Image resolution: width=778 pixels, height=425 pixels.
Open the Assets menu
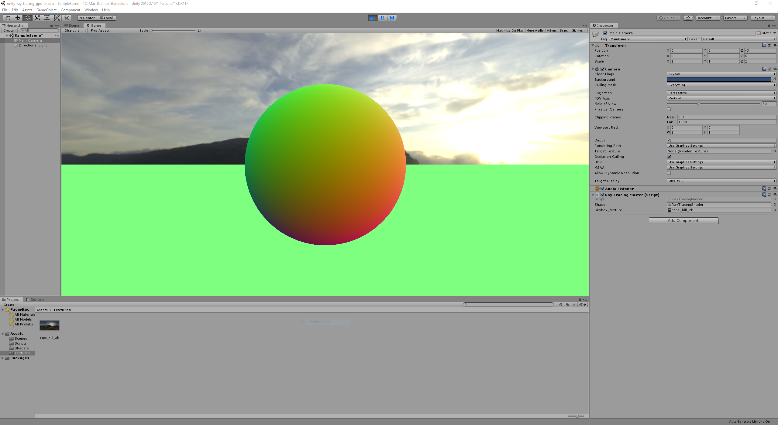coord(27,10)
